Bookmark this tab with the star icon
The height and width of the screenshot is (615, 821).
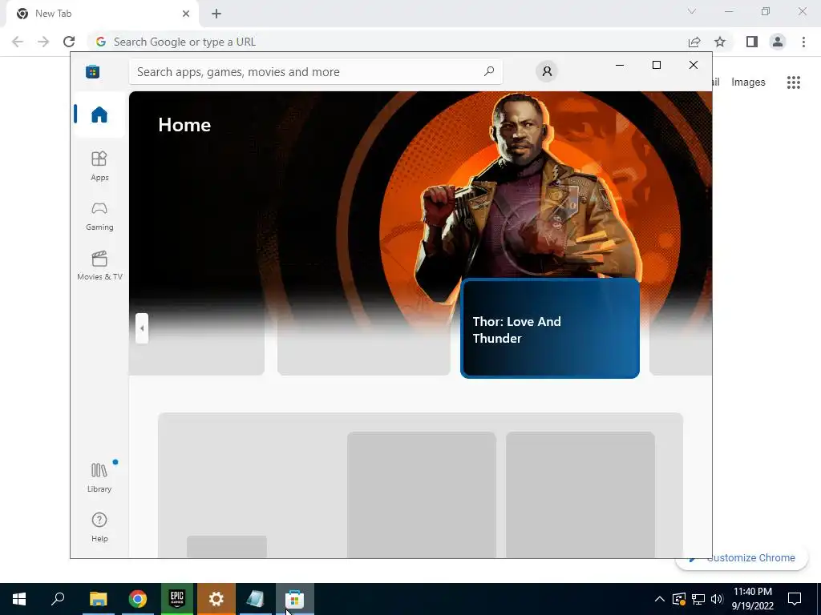pos(720,42)
